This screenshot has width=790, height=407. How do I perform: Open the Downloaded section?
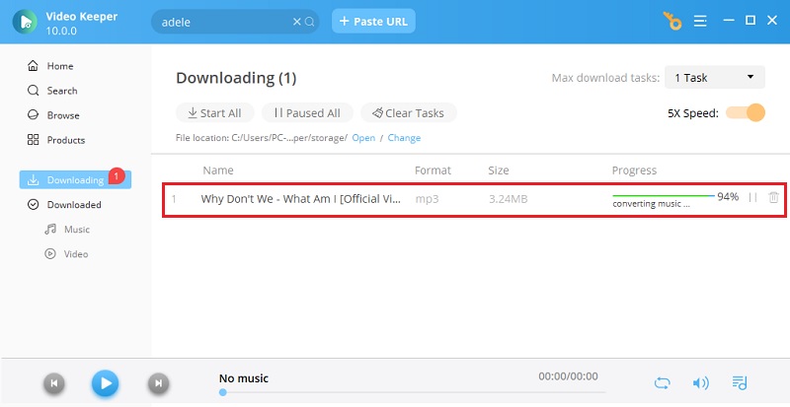pos(64,205)
